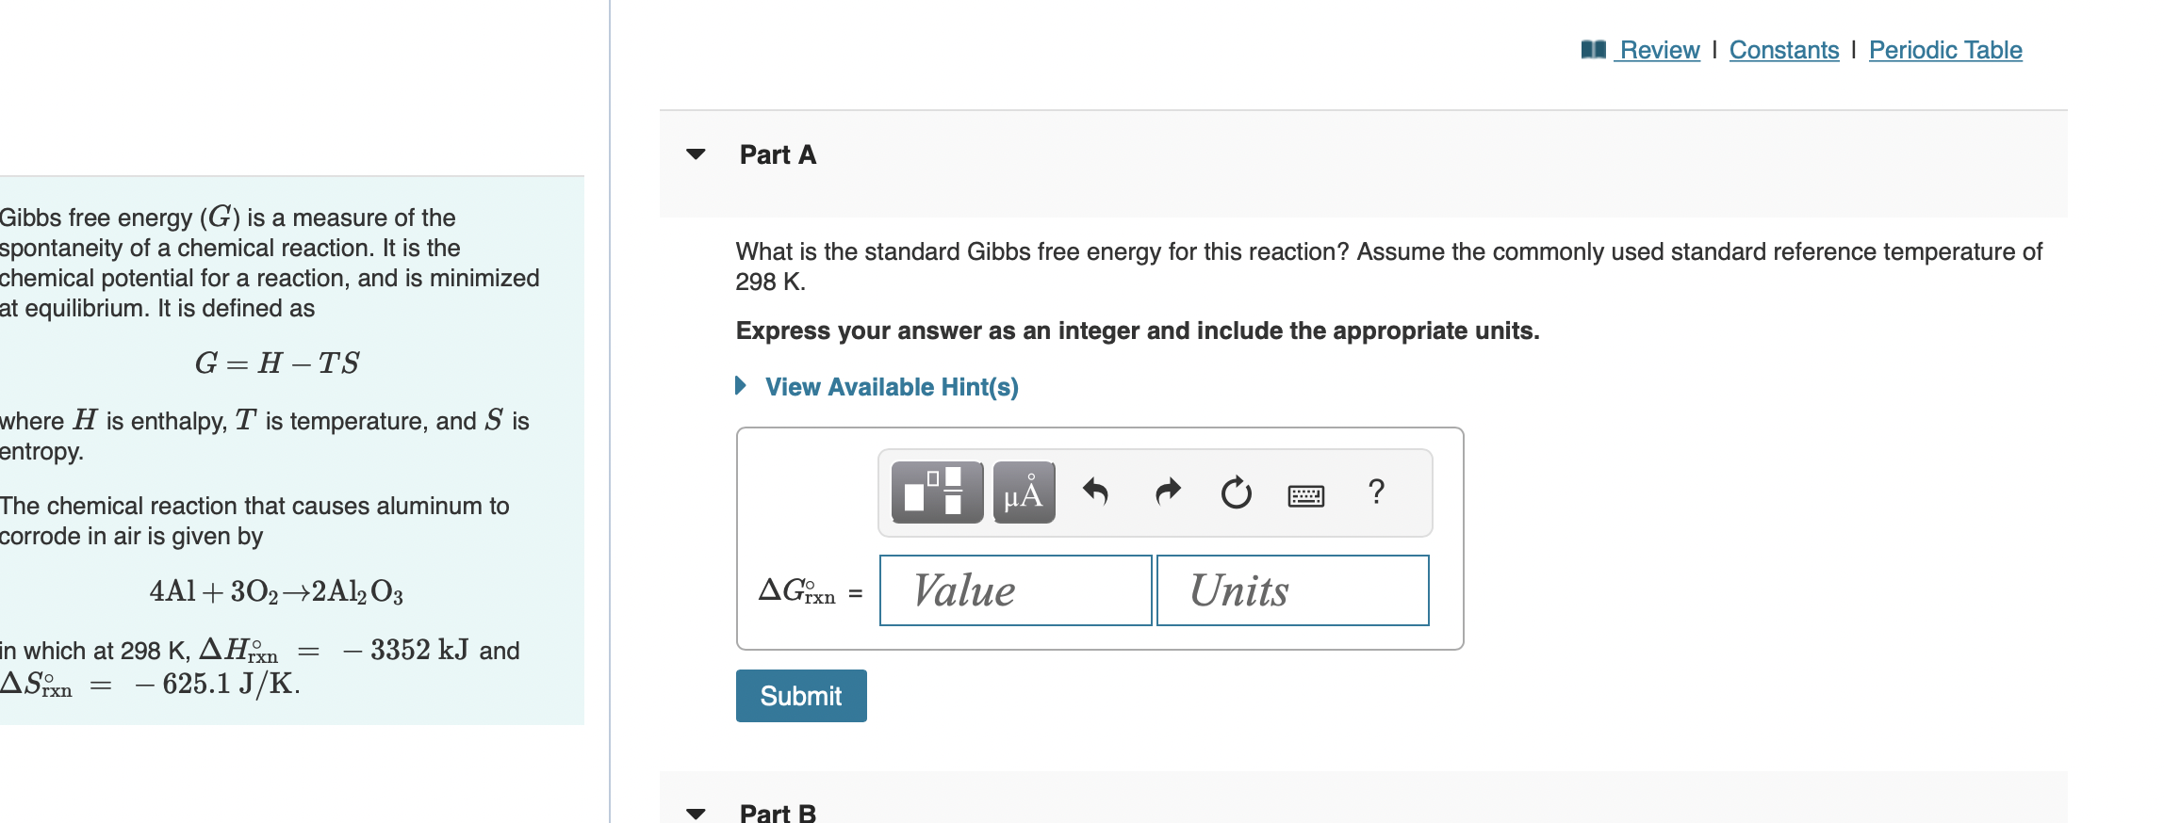Viewport: 2164px width, 823px height.
Task: Select the Part A section header
Action: (x=776, y=153)
